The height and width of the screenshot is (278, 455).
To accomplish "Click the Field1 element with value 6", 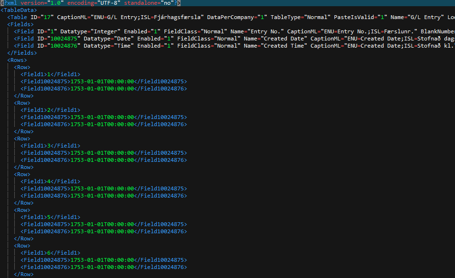I will 50,253.
